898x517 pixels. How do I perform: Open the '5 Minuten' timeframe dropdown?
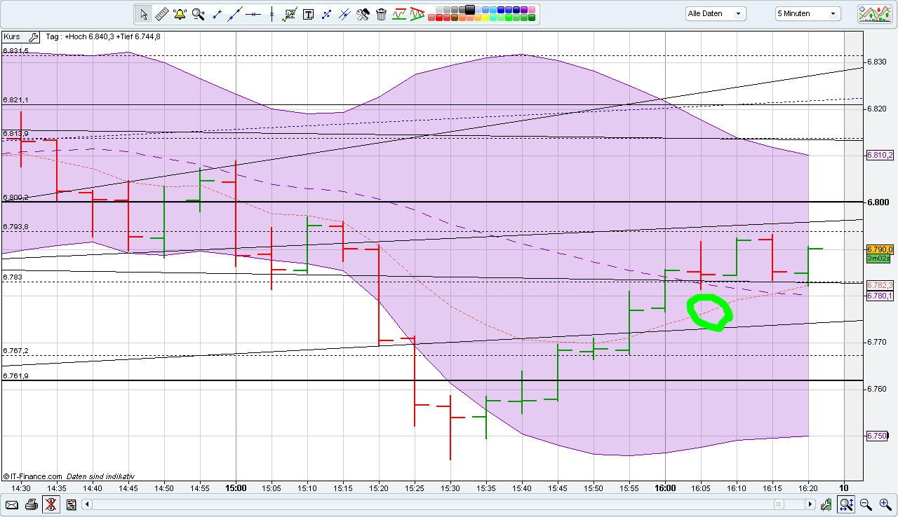[x=807, y=13]
